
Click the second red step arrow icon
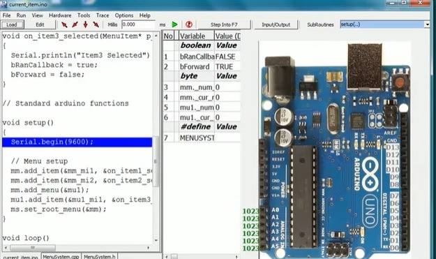coord(75,24)
